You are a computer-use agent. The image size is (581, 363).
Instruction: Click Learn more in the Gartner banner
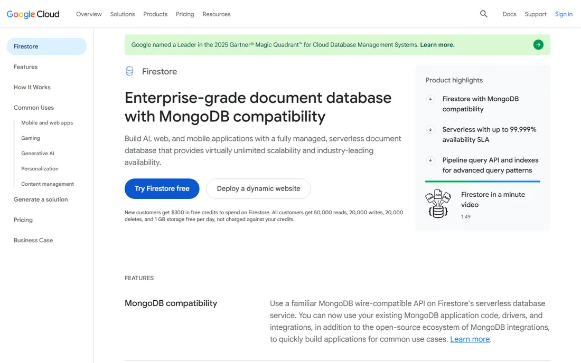coord(437,44)
